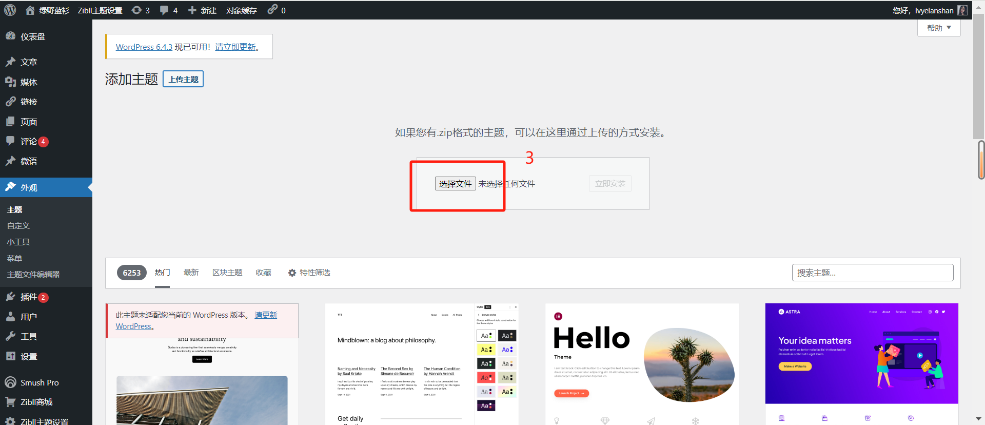
Task: Switch to 最新 themes tab
Action: pos(191,273)
